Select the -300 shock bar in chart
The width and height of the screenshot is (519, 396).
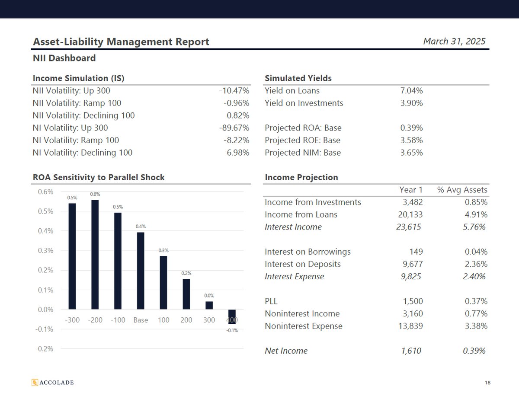72,256
